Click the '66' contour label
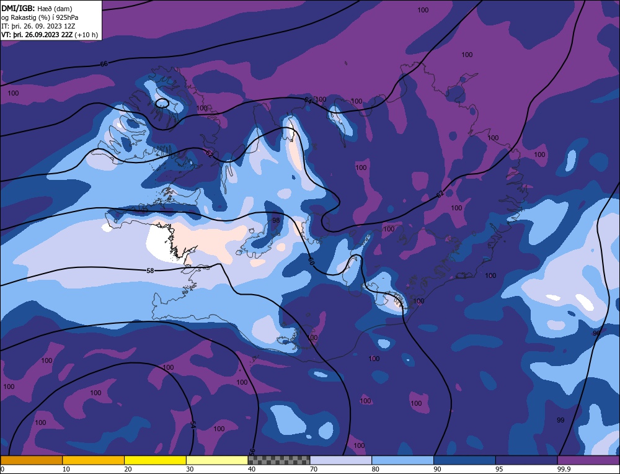The width and height of the screenshot is (620, 474). [104, 64]
